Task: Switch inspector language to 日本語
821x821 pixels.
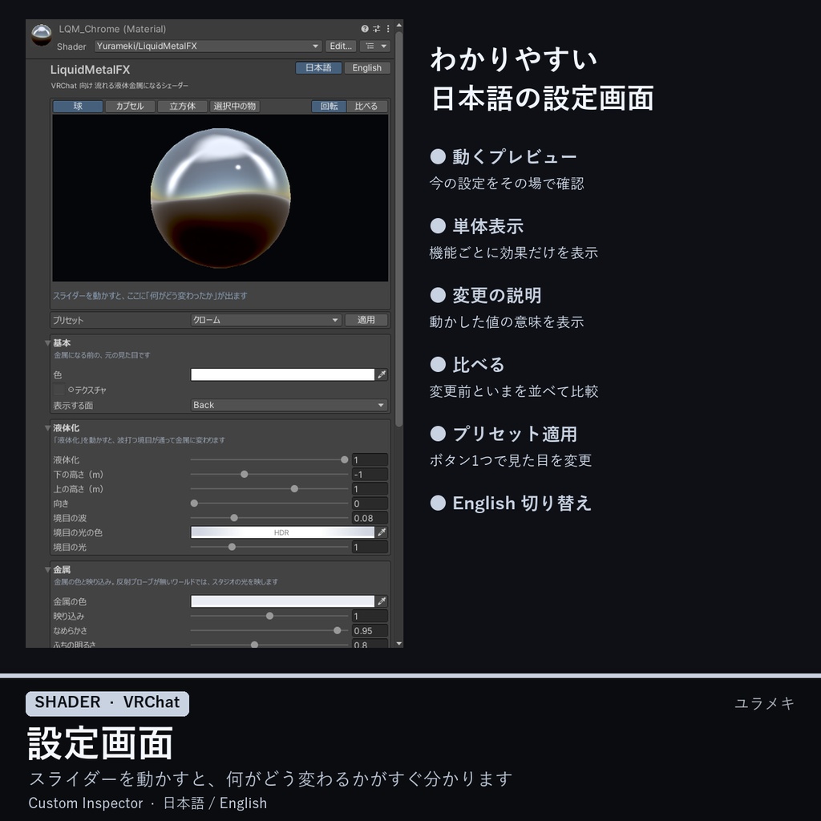Action: [318, 67]
